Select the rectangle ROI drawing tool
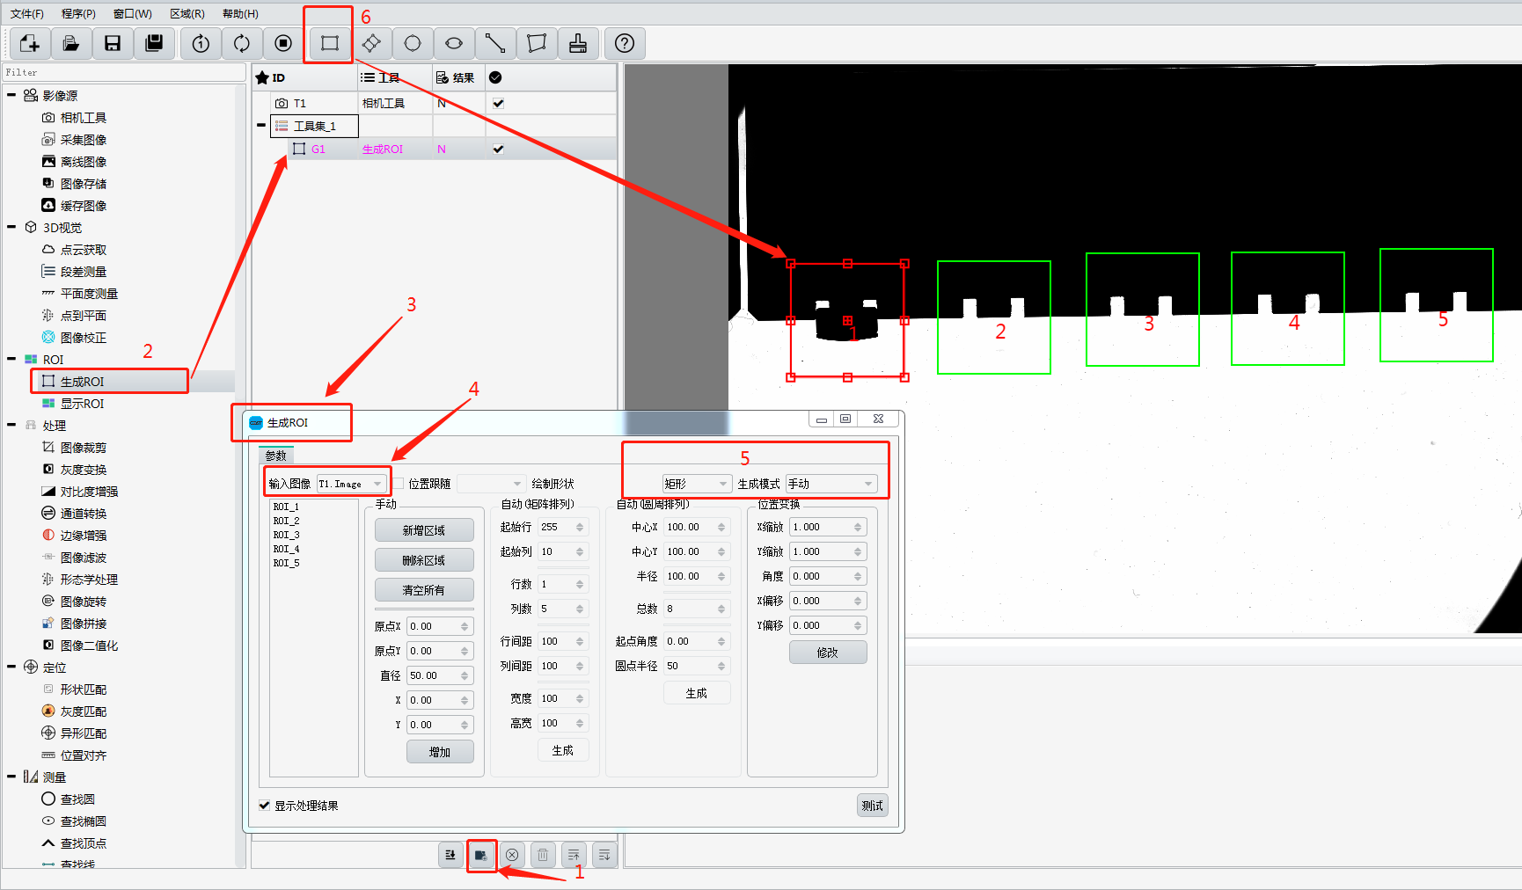Image resolution: width=1522 pixels, height=890 pixels. click(x=330, y=43)
